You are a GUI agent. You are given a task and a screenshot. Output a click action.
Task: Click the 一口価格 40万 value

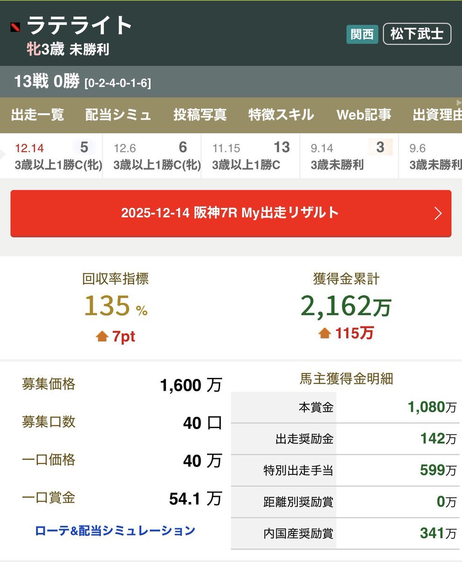(202, 461)
